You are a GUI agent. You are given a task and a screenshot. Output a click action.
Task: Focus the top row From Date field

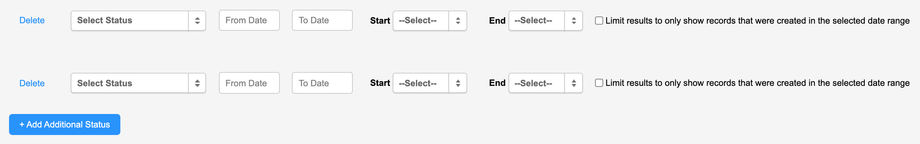pos(249,20)
